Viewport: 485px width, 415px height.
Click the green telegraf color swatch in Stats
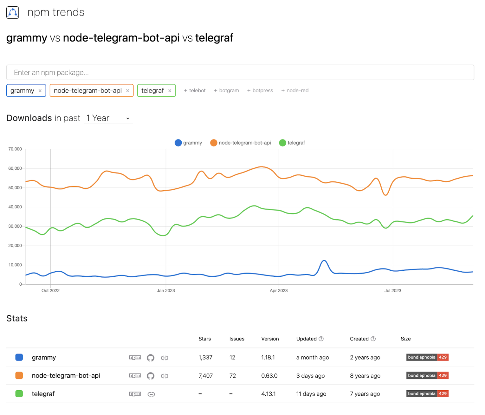coord(19,394)
